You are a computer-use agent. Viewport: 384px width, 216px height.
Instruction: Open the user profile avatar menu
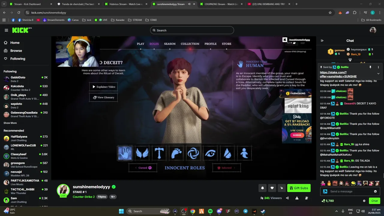[x=373, y=30]
